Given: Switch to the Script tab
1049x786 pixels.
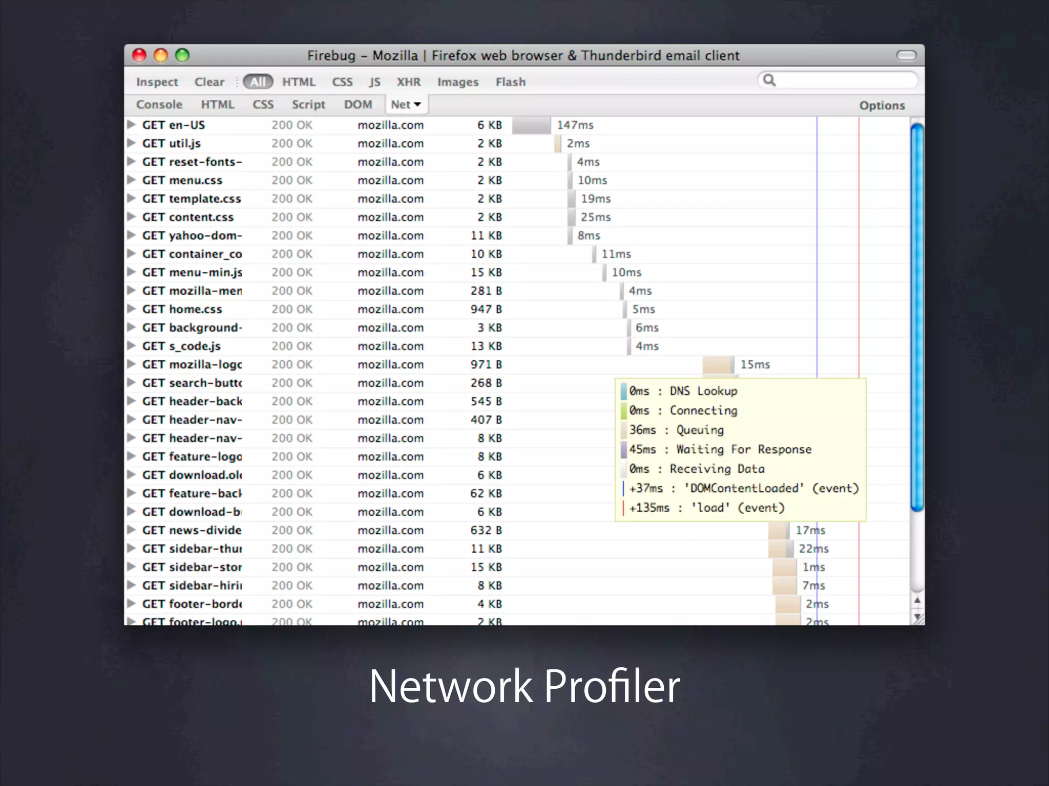Looking at the screenshot, I should (x=308, y=104).
